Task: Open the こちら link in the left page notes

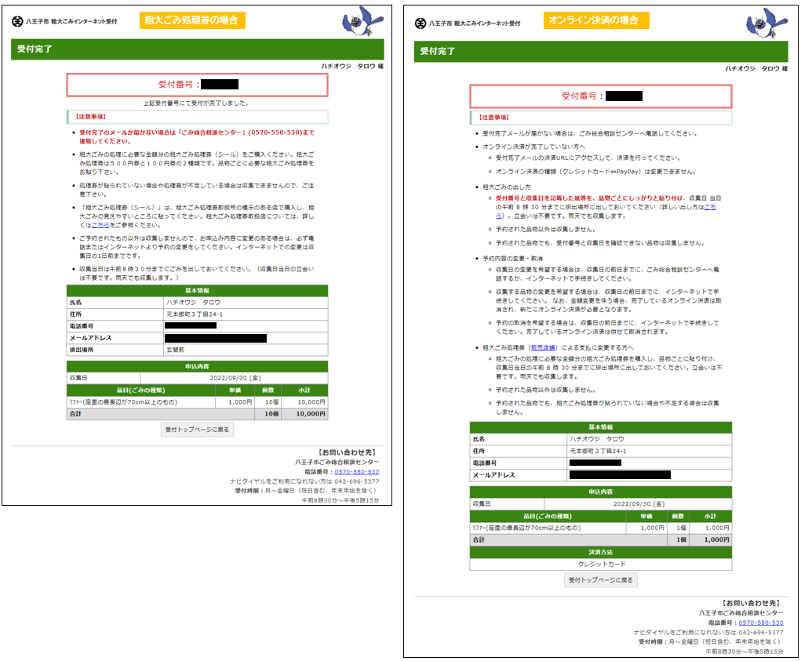Action: point(100,224)
